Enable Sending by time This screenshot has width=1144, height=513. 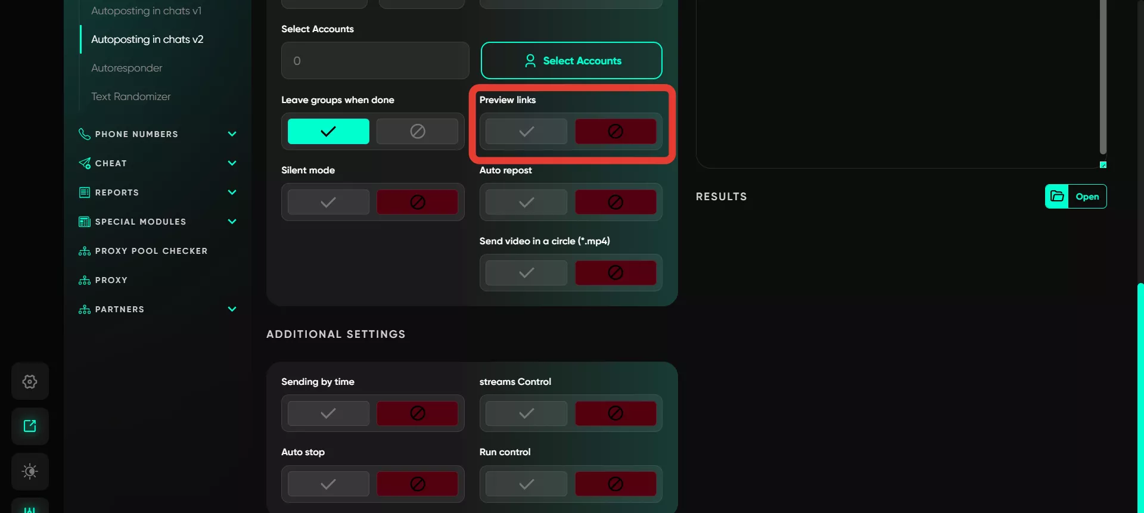pyautogui.click(x=328, y=413)
